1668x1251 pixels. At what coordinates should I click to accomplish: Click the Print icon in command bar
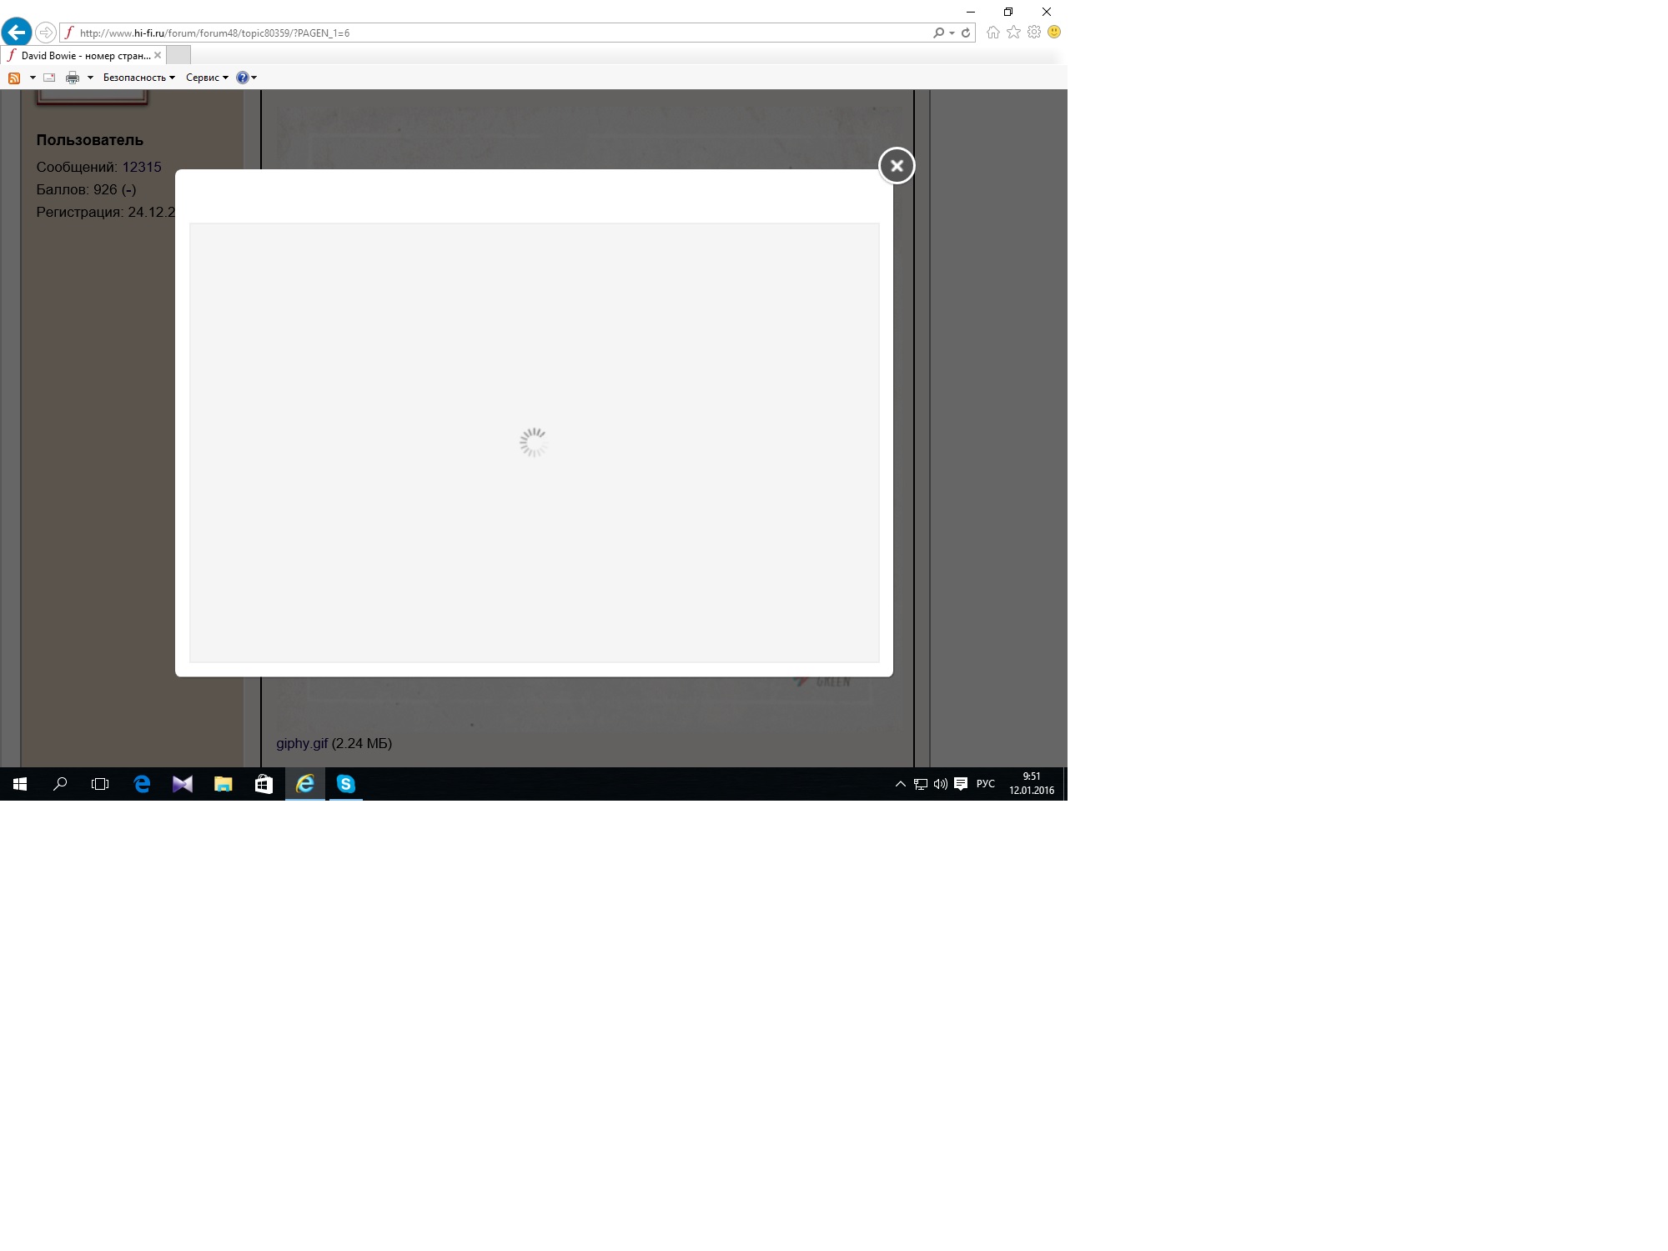point(73,78)
